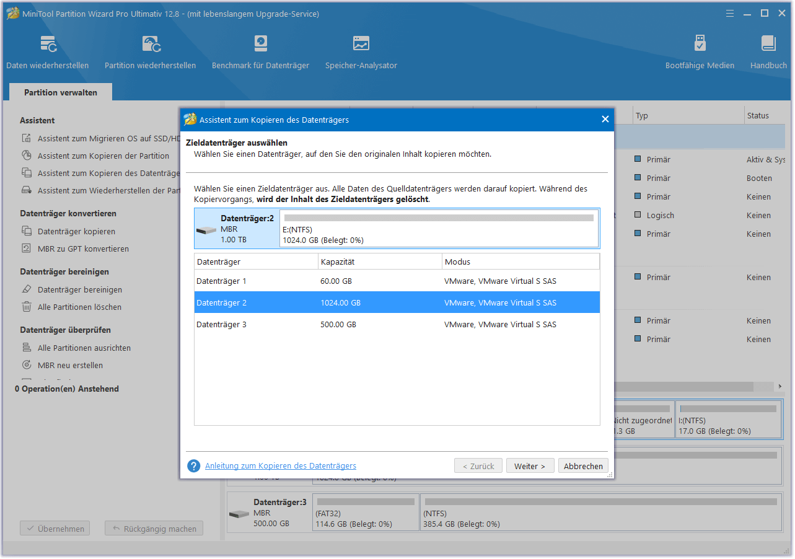Click Typ column header in main window
Image resolution: width=795 pixels, height=559 pixels.
pos(688,115)
